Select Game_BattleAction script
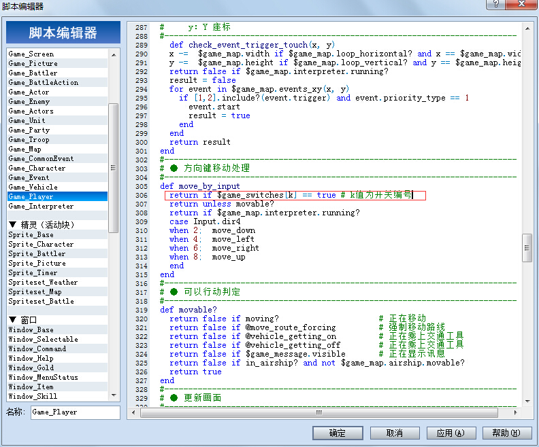The image size is (539, 447). pyautogui.click(x=57, y=82)
